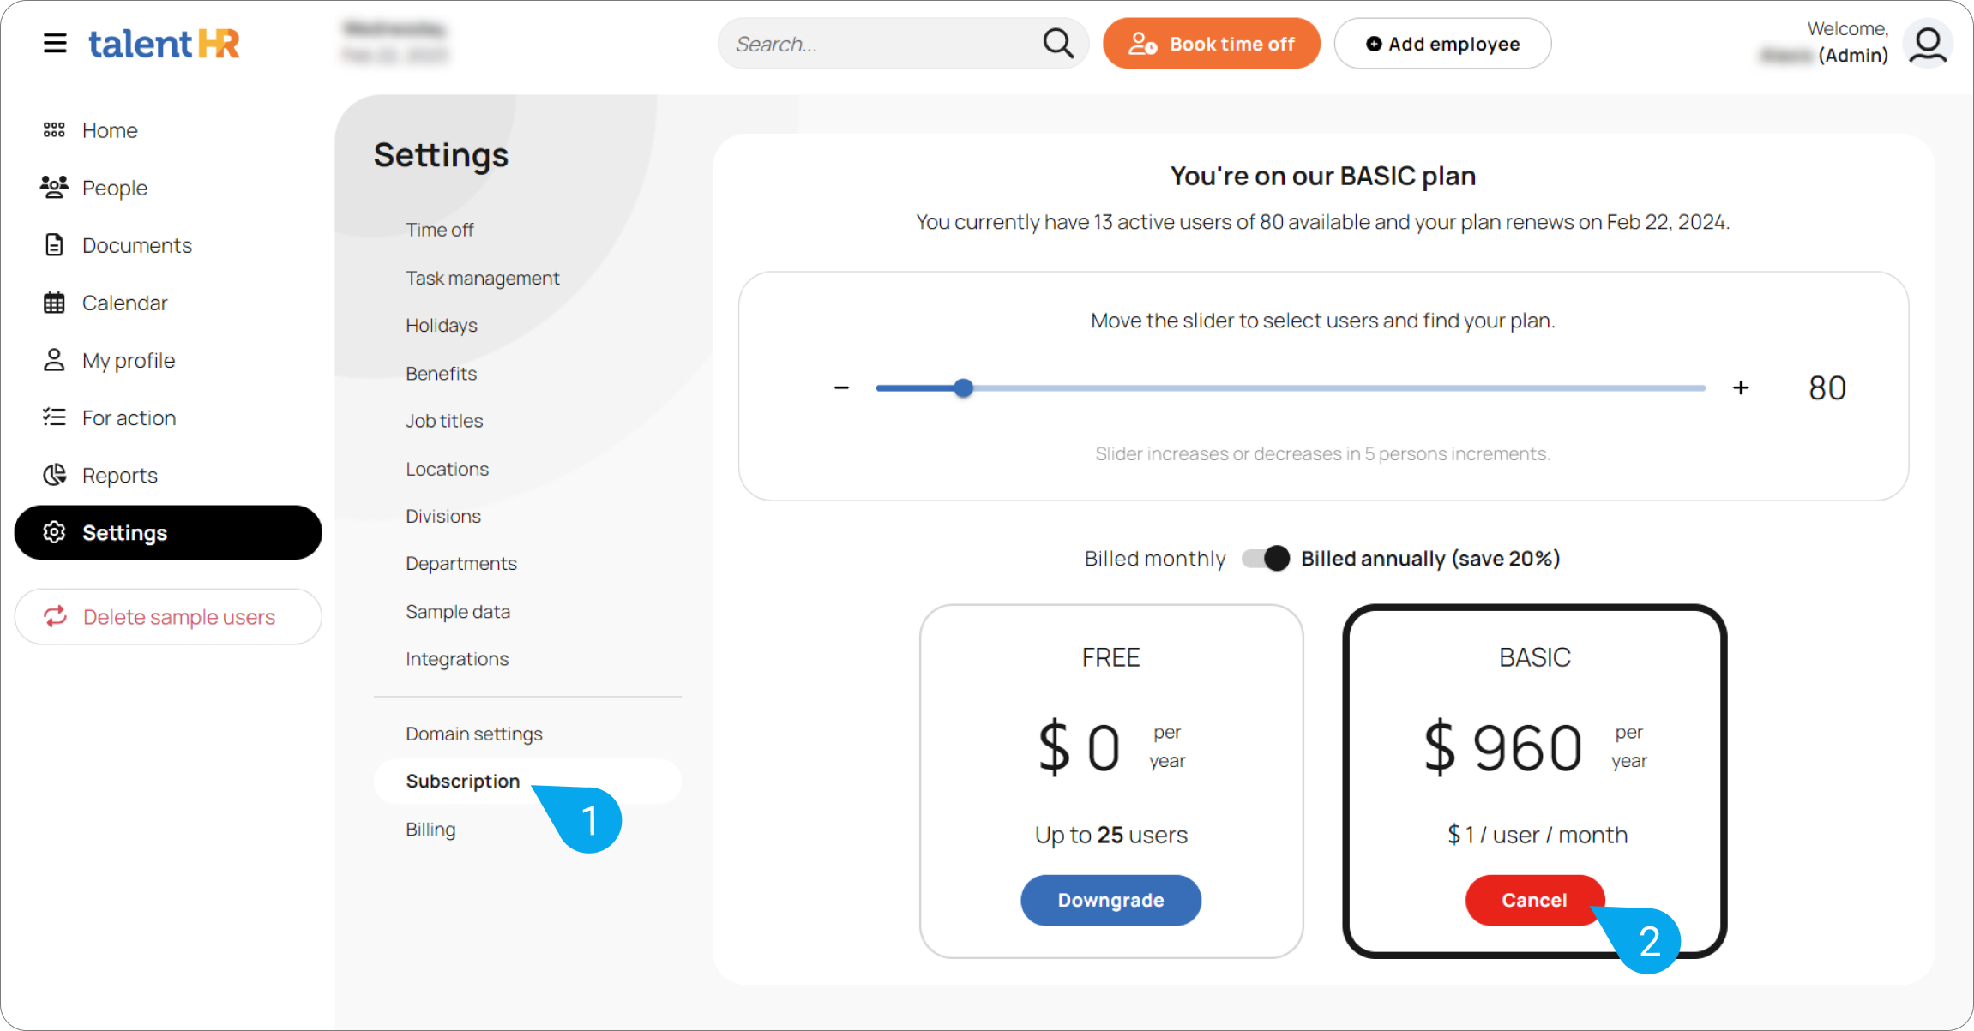Screen dimensions: 1974x1031
Task: Open the user profile avatar icon
Action: tap(1929, 44)
